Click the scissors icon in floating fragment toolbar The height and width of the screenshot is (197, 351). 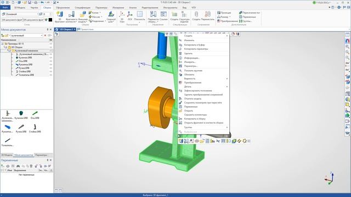[x=218, y=141]
